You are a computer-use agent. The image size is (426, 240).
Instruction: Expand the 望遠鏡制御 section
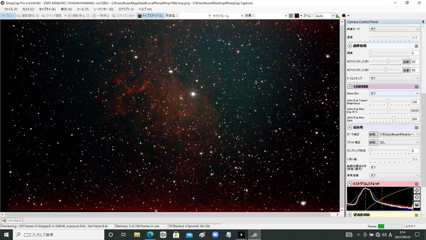pos(350,215)
